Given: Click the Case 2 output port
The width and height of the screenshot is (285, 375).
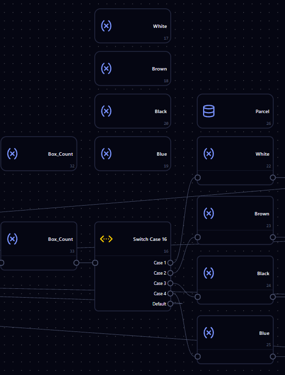Looking at the screenshot, I should click(x=170, y=273).
